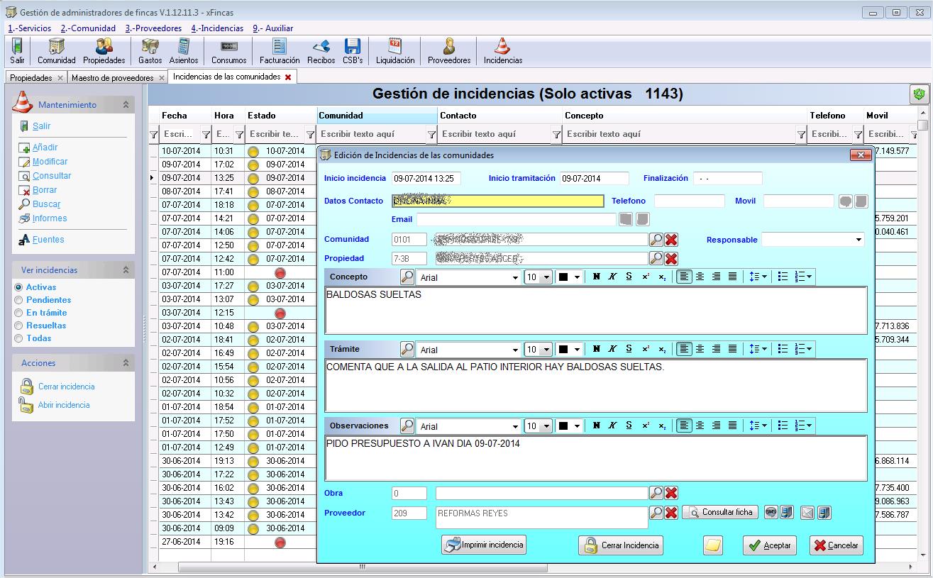Clear Propiedad field with red X

[x=671, y=258]
